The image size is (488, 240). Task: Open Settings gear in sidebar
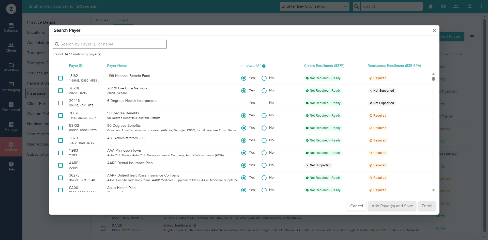pos(11,147)
